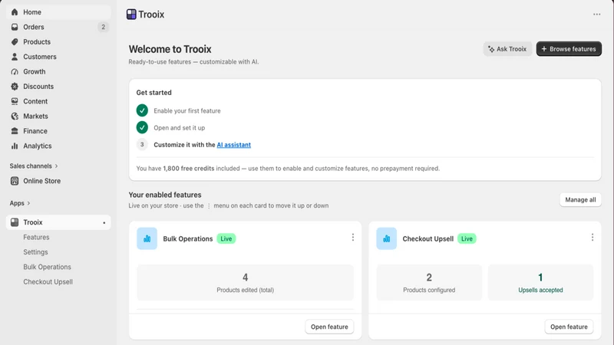This screenshot has height=345, width=614.
Task: Click the Enable your first feature checkmark
Action: 142,110
